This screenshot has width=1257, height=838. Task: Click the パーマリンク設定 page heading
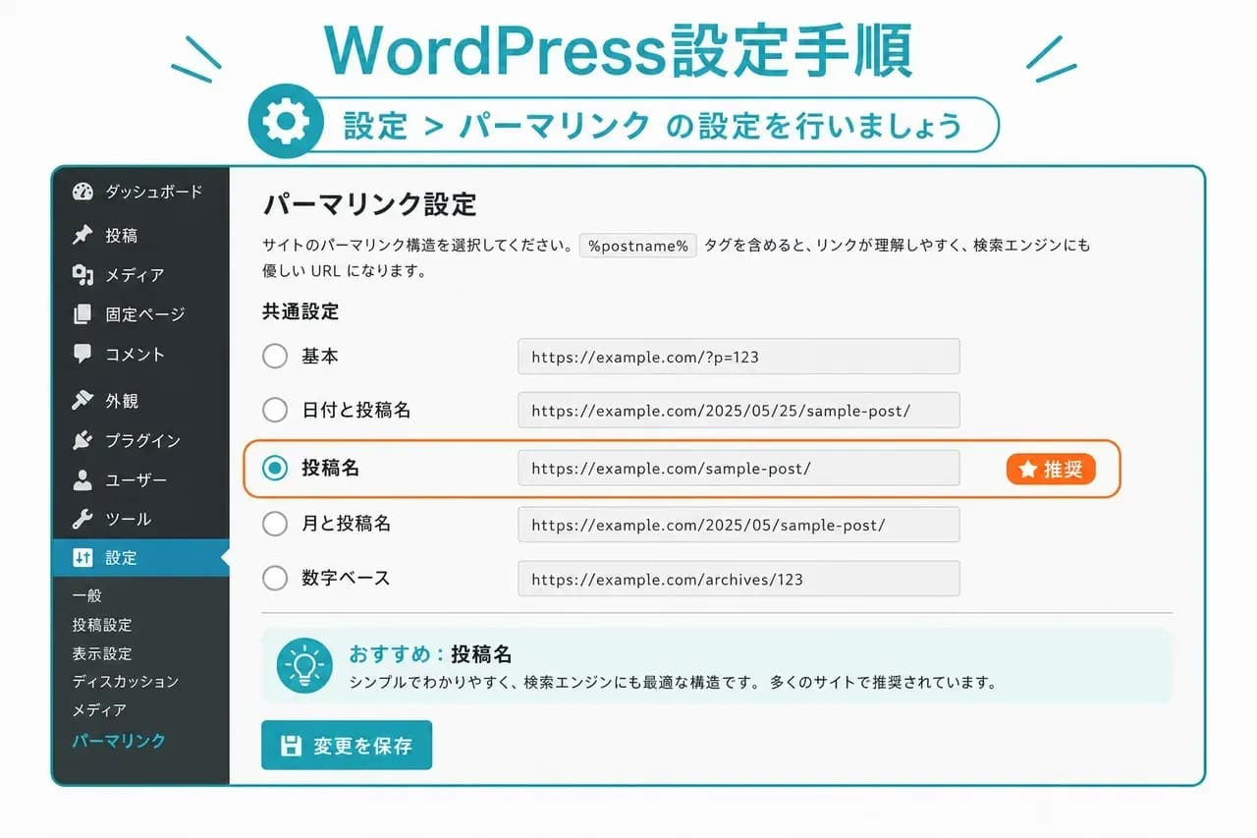[x=369, y=204]
